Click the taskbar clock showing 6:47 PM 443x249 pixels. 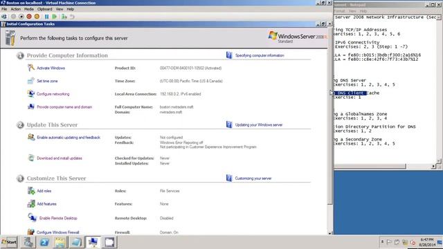point(427,242)
